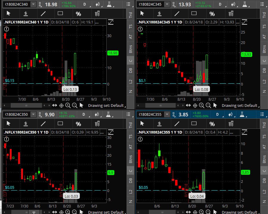Zoom in on the C340 chart
Screen dimensions: 268x214
68,105
